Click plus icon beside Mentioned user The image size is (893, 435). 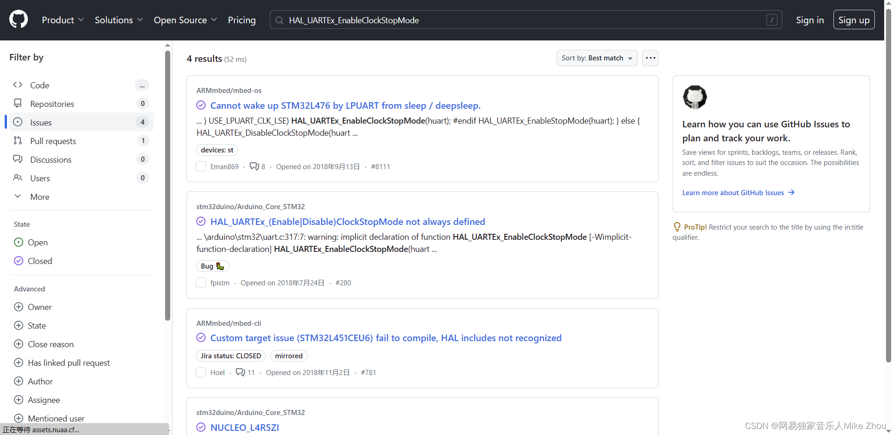click(x=19, y=418)
